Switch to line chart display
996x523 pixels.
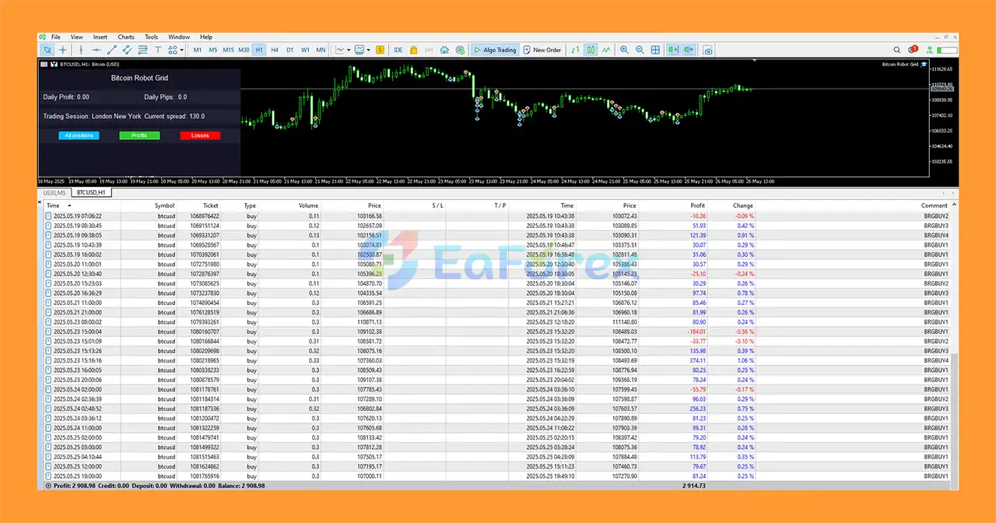click(606, 50)
